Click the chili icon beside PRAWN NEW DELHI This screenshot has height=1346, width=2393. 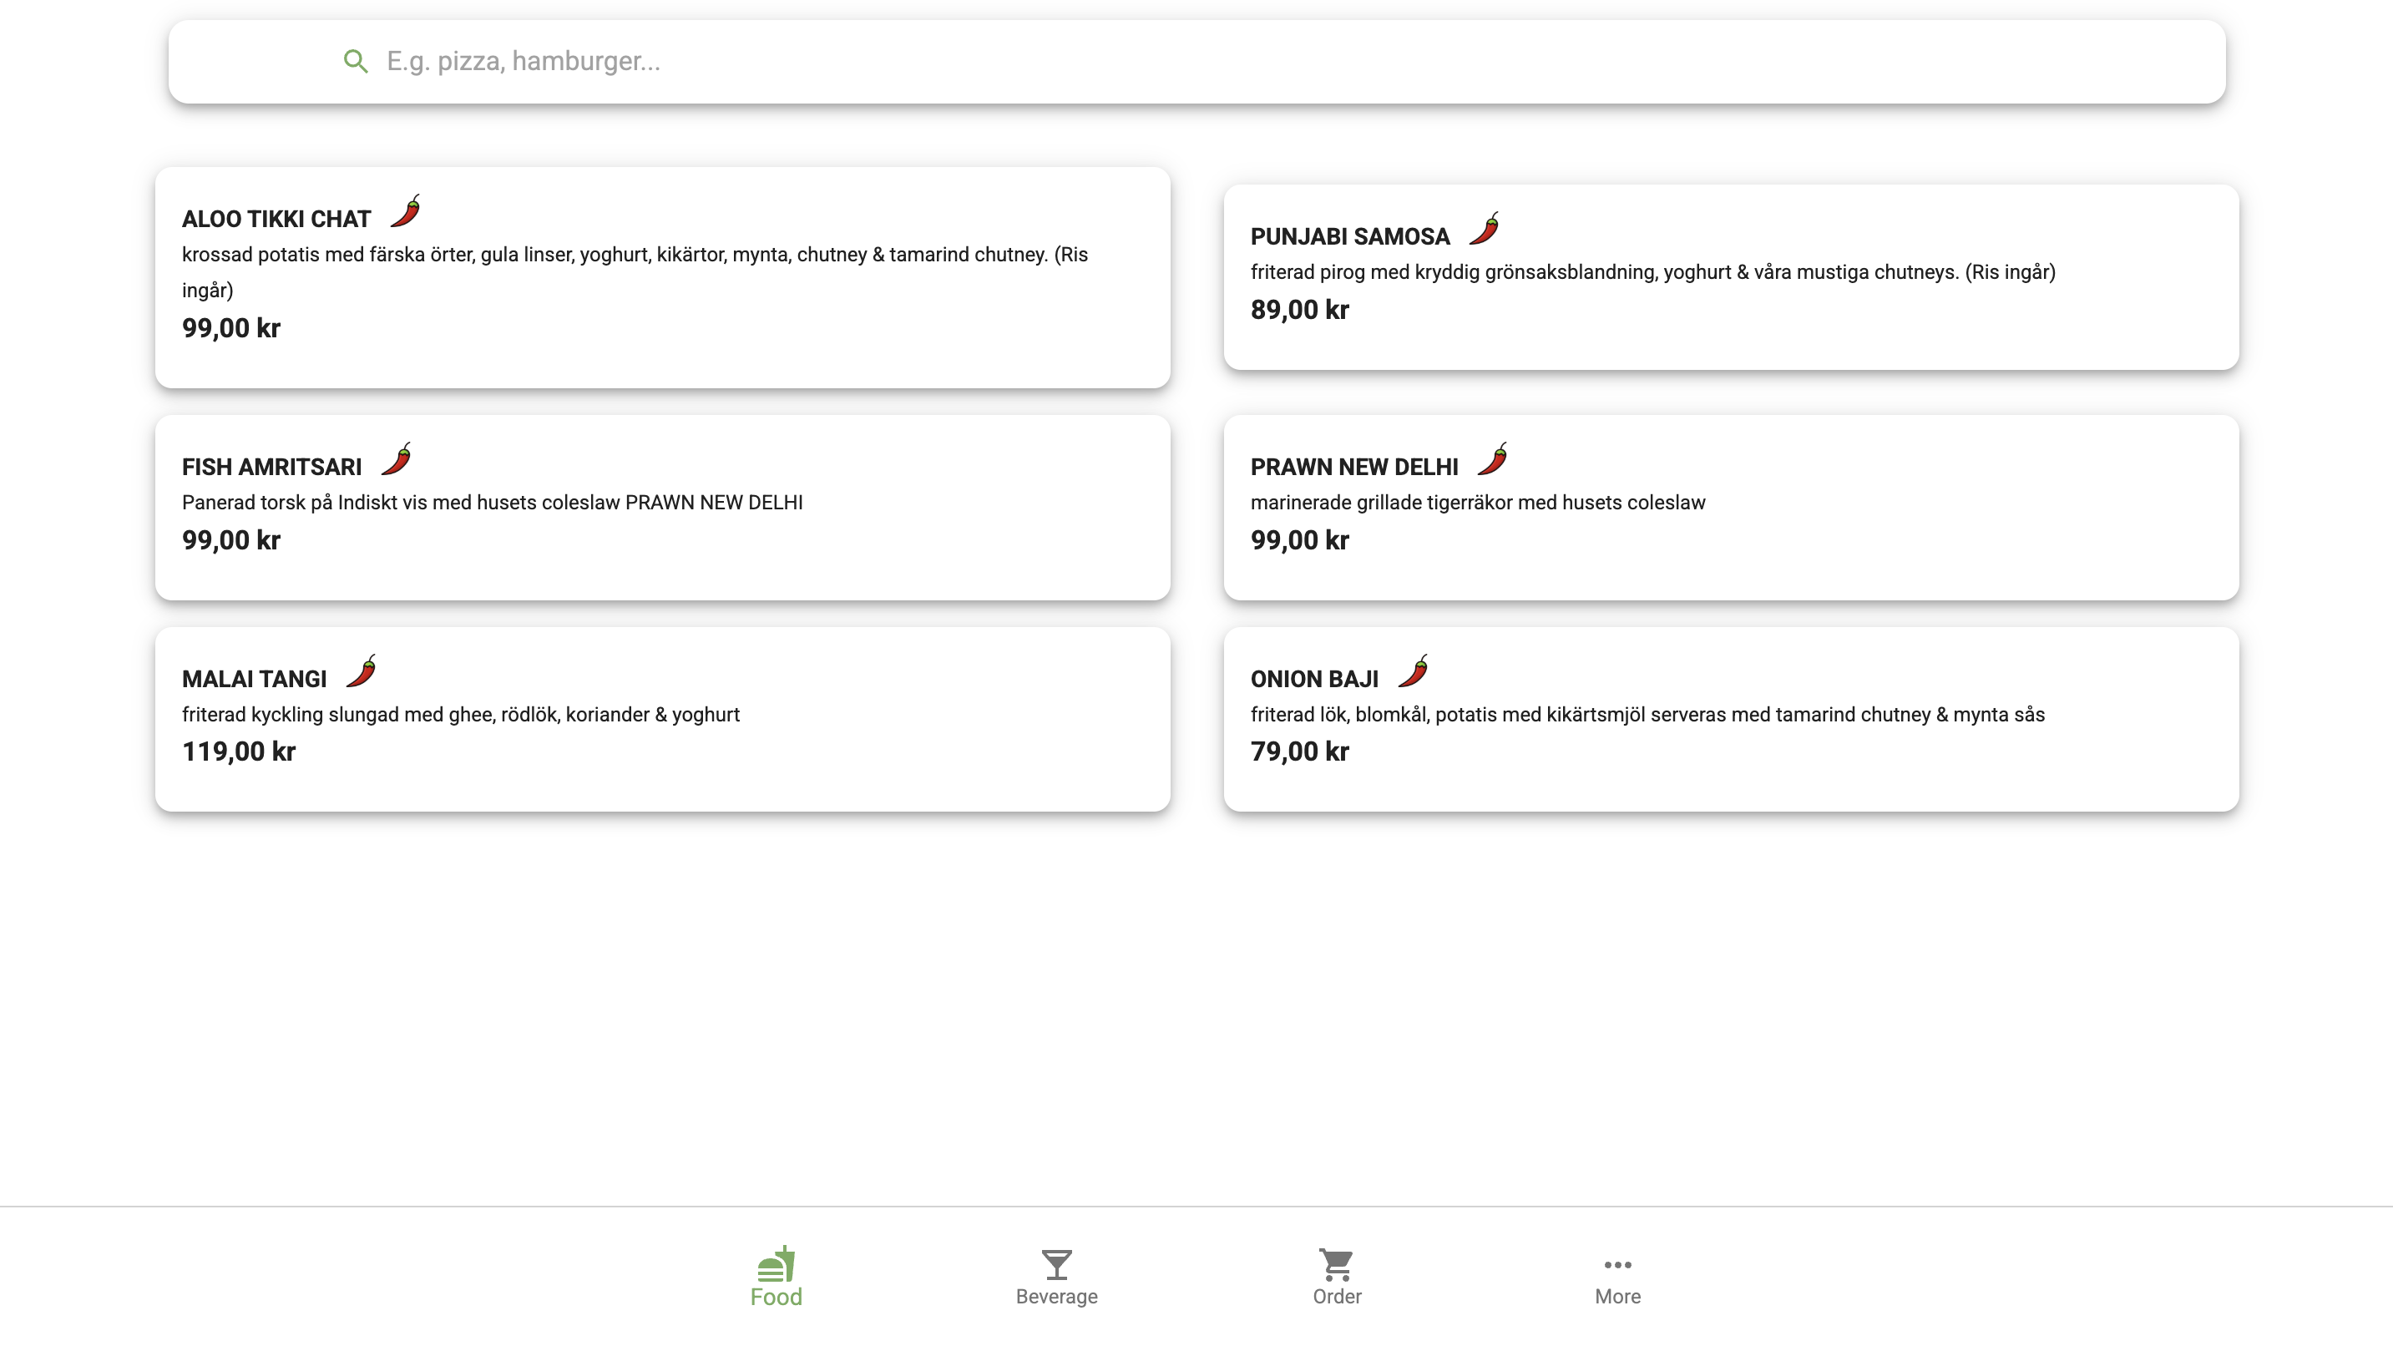tap(1495, 460)
